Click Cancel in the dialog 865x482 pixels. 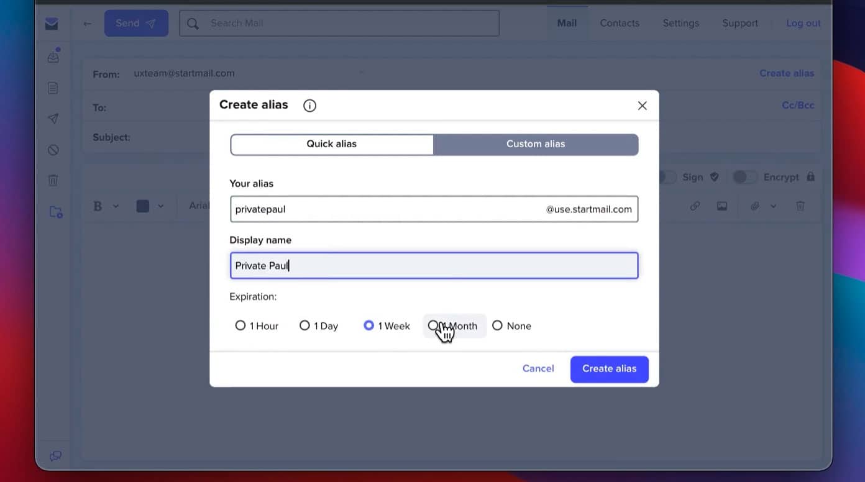[538, 368]
